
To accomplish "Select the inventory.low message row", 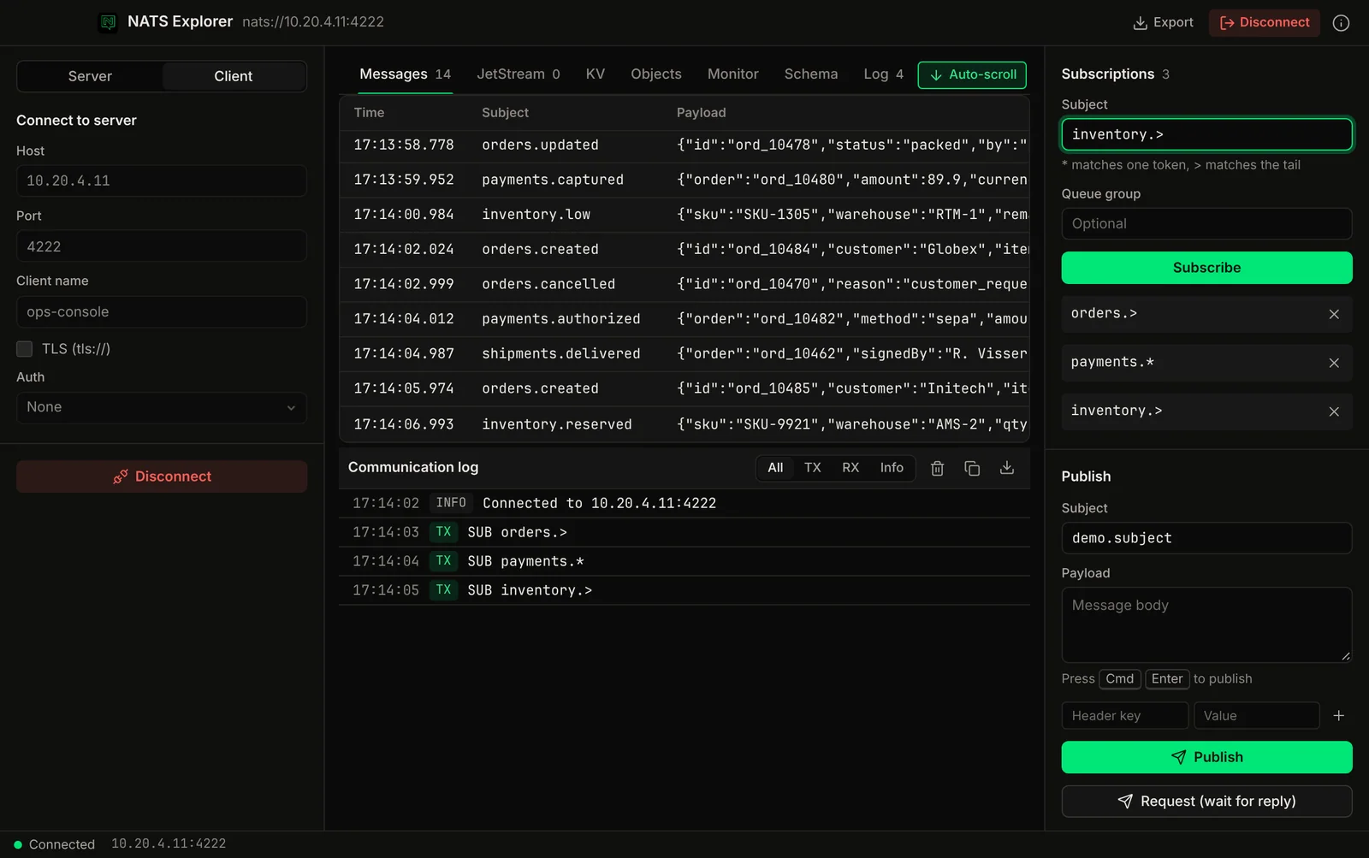I will (684, 215).
